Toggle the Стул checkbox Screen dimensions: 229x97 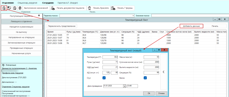tap(104, 78)
